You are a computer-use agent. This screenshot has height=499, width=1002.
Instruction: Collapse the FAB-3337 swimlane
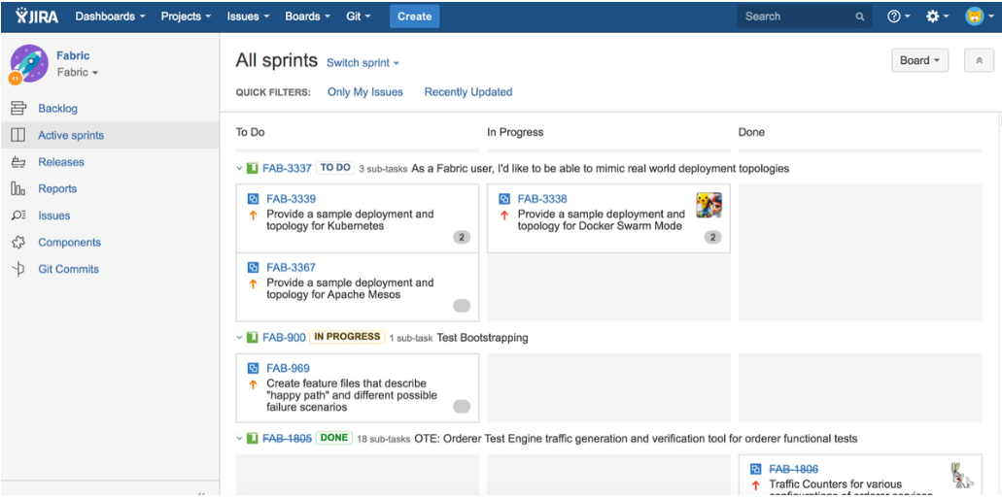click(x=240, y=169)
